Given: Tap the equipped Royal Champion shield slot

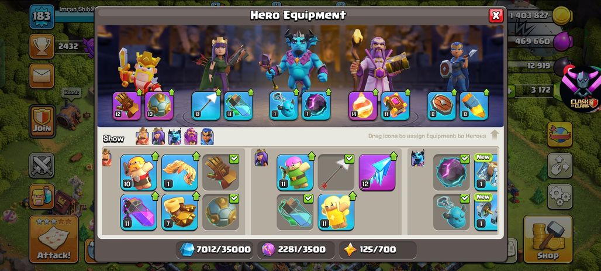Looking at the screenshot, I should tap(441, 106).
